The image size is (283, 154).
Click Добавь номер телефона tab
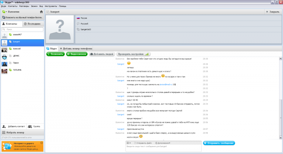click(x=76, y=49)
